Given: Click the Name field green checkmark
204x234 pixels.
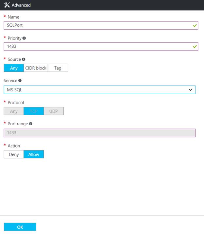Looking at the screenshot, I should pos(195,25).
